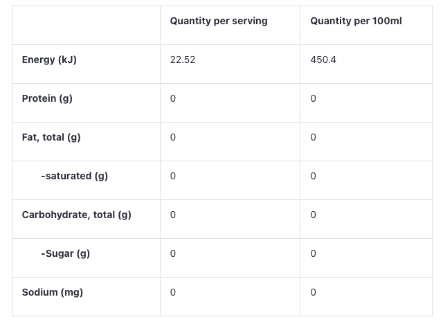
Task: Select the 'Energy (kJ)' row label
Action: 49,60
